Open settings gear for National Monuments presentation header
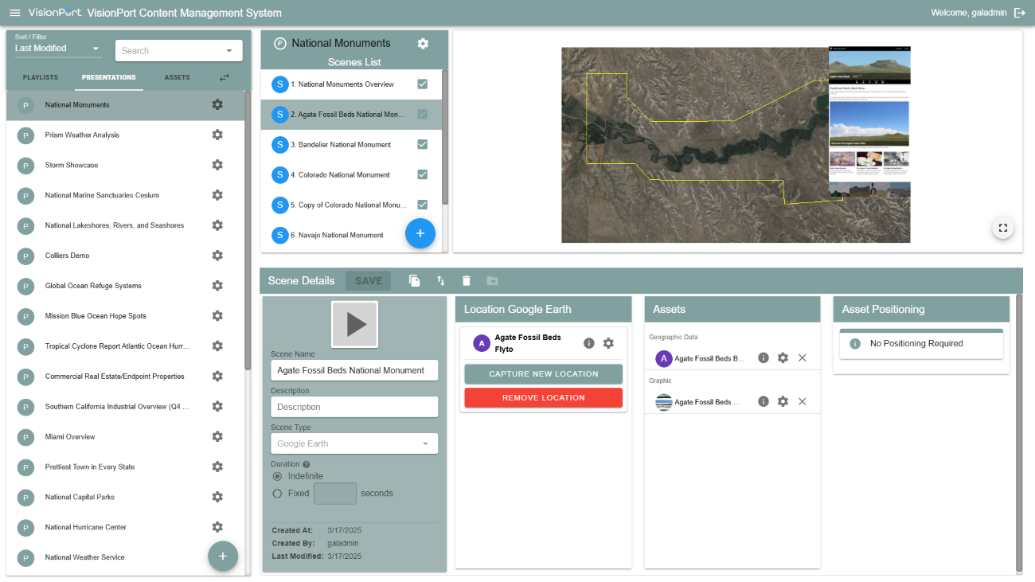This screenshot has height=582, width=1035. (x=423, y=43)
